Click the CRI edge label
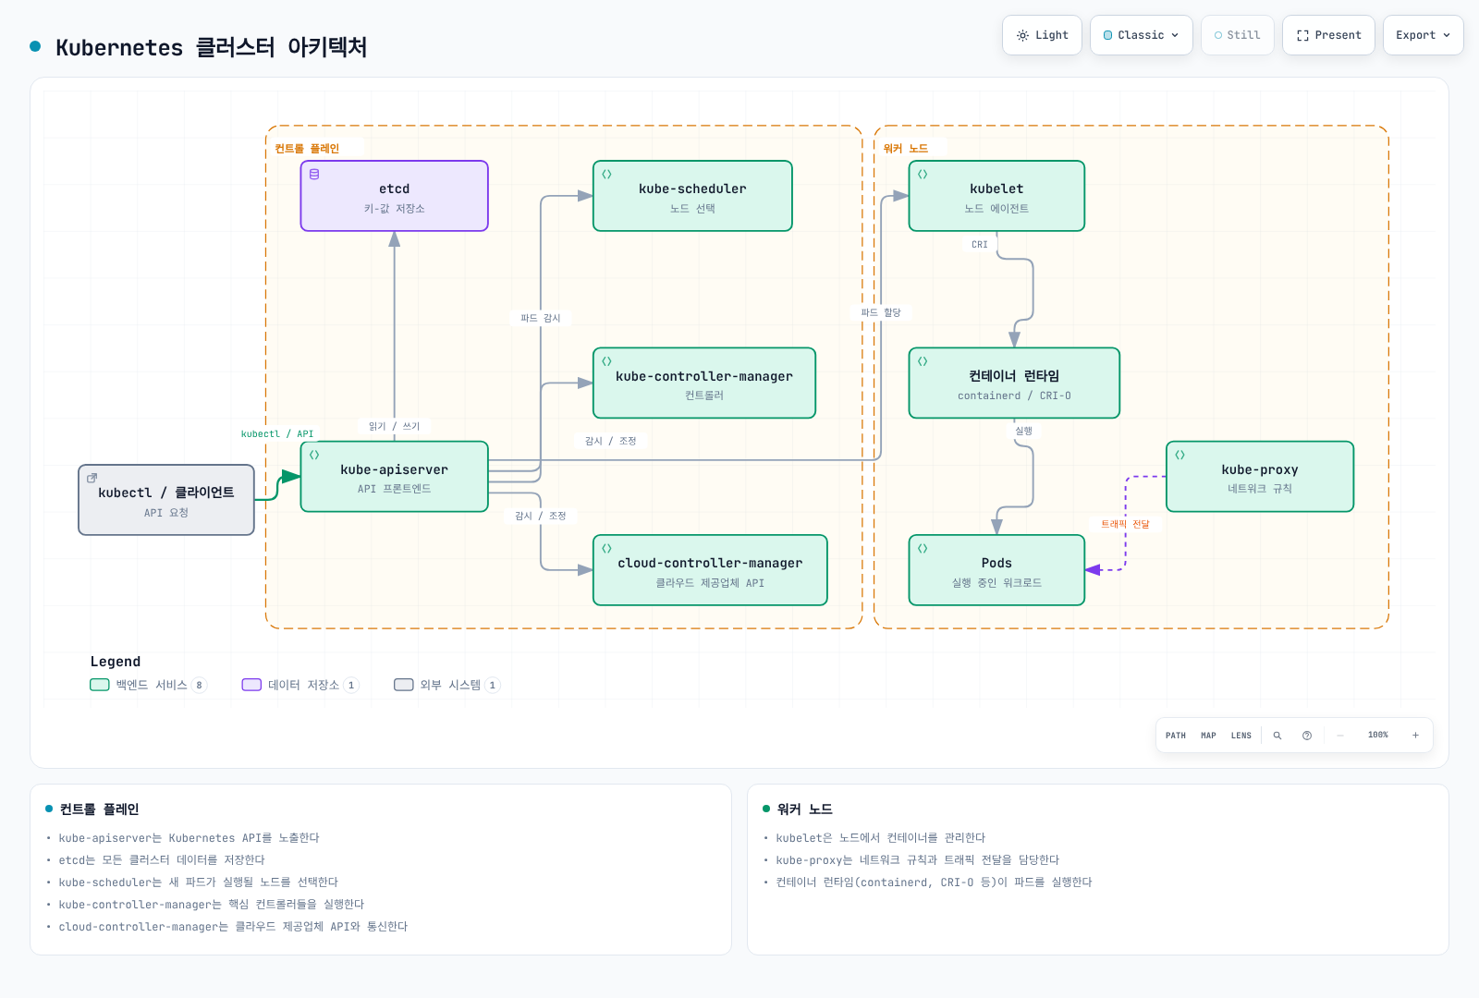Screen dimensions: 1479x998 click(x=980, y=245)
